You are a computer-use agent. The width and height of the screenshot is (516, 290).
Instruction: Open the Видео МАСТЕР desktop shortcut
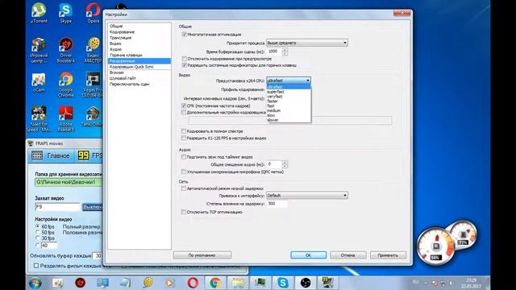coord(94,50)
